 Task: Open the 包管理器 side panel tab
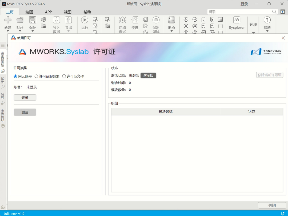point(3,118)
